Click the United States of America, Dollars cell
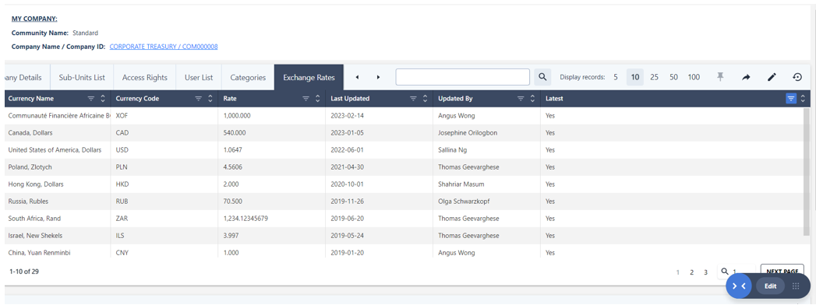 point(58,150)
